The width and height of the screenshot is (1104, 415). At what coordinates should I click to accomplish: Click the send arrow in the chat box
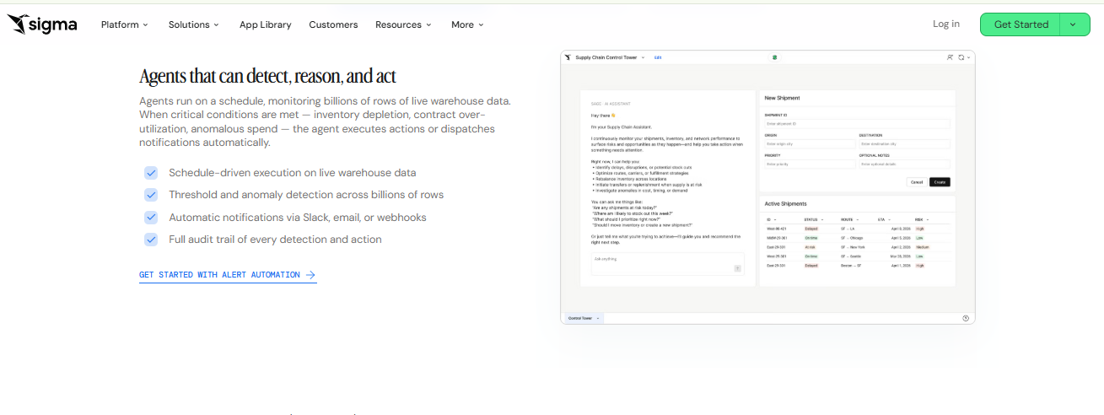pyautogui.click(x=737, y=268)
